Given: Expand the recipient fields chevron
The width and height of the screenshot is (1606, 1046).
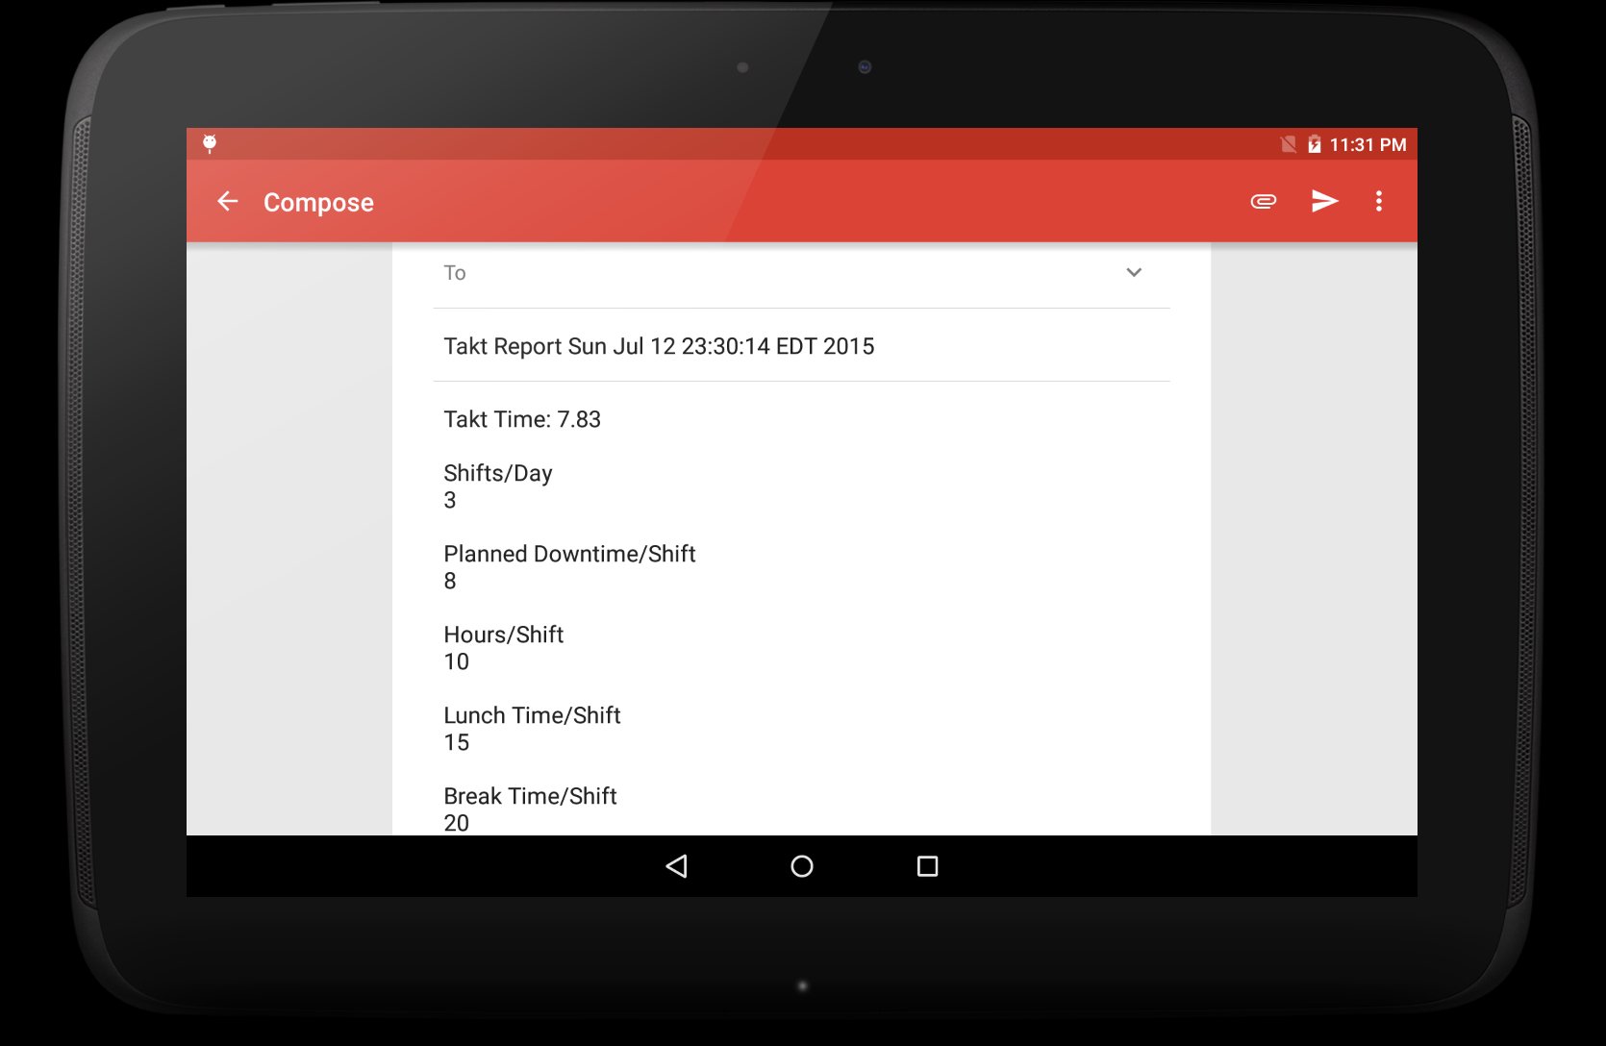Looking at the screenshot, I should (1134, 272).
